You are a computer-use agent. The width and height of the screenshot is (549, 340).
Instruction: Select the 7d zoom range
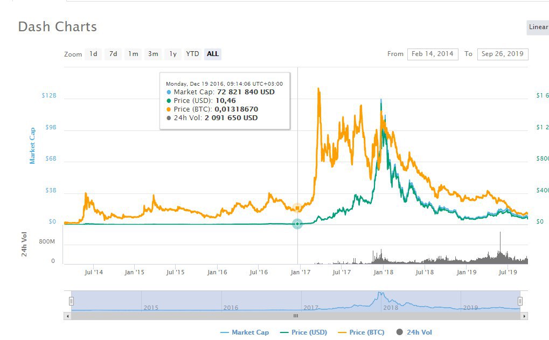113,54
